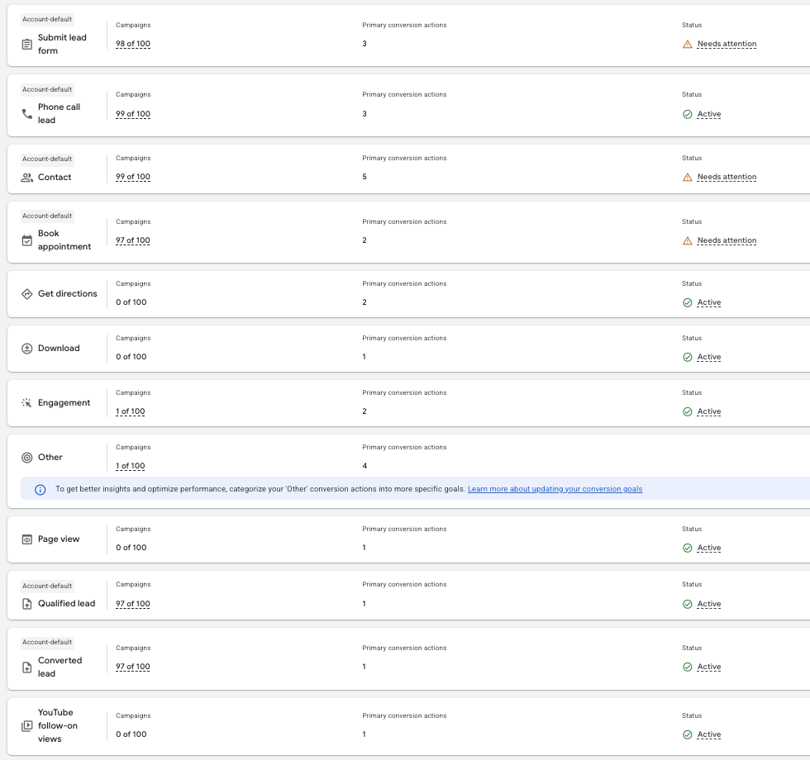The width and height of the screenshot is (810, 760).
Task: Click the 'Download' goal name
Action: click(59, 348)
